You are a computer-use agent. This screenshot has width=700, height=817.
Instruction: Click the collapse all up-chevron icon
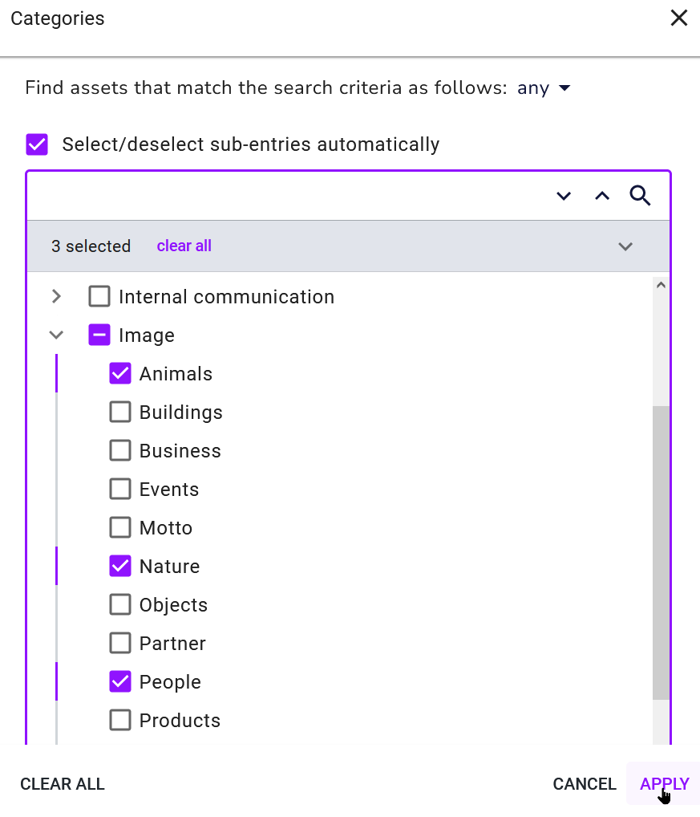[602, 196]
